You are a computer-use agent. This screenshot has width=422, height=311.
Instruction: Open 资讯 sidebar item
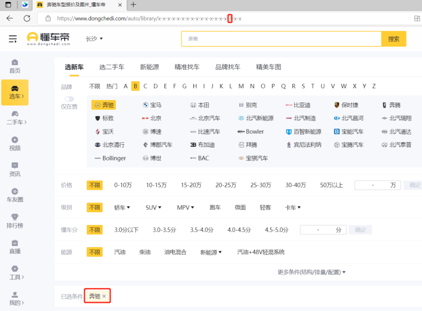point(15,170)
